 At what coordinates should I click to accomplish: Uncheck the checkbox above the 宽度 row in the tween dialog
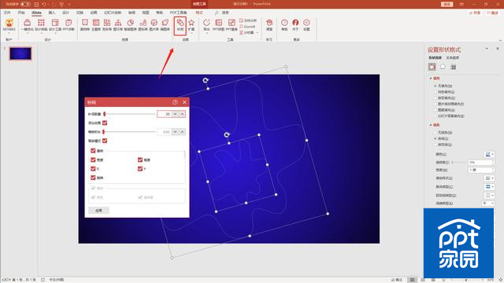point(93,150)
